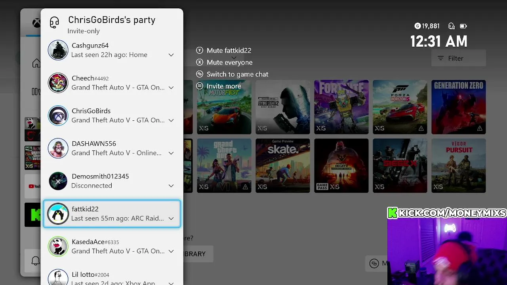This screenshot has width=507, height=285.
Task: Click 'Last seen 22h ago: Home' status
Action: click(x=109, y=55)
